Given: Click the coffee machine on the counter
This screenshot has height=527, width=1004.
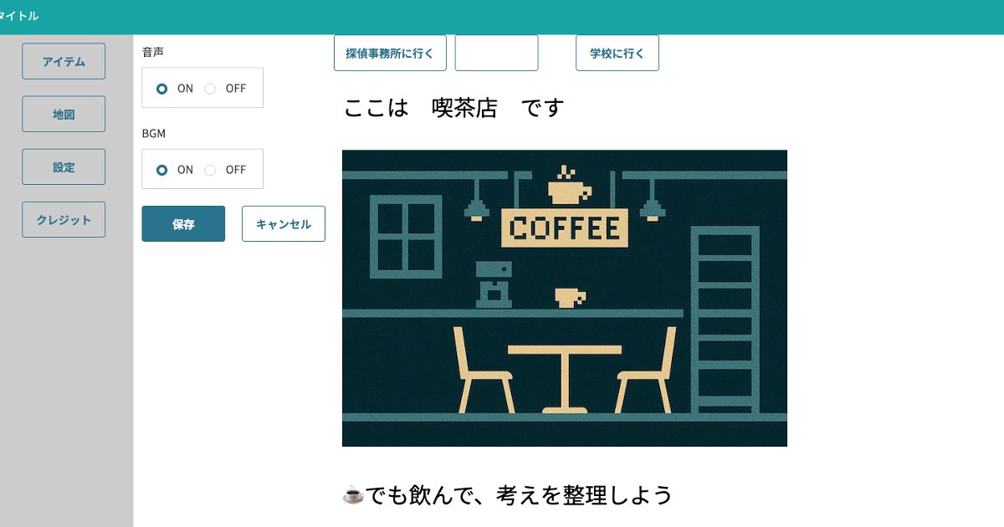Looking at the screenshot, I should [x=494, y=284].
